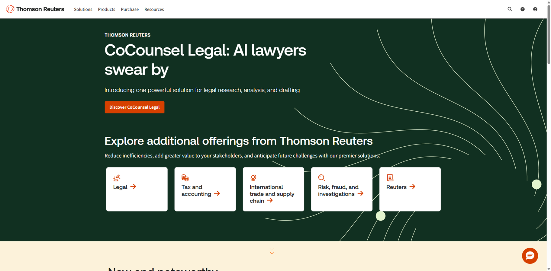Viewport: 551px width, 271px height.
Task: Open the chat bubble widget
Action: (530, 256)
